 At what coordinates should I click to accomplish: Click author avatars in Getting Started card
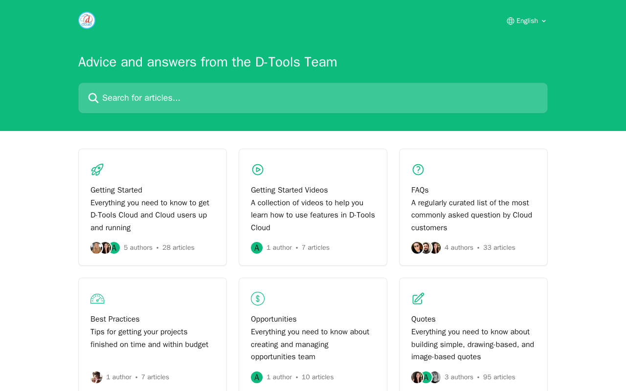point(105,248)
